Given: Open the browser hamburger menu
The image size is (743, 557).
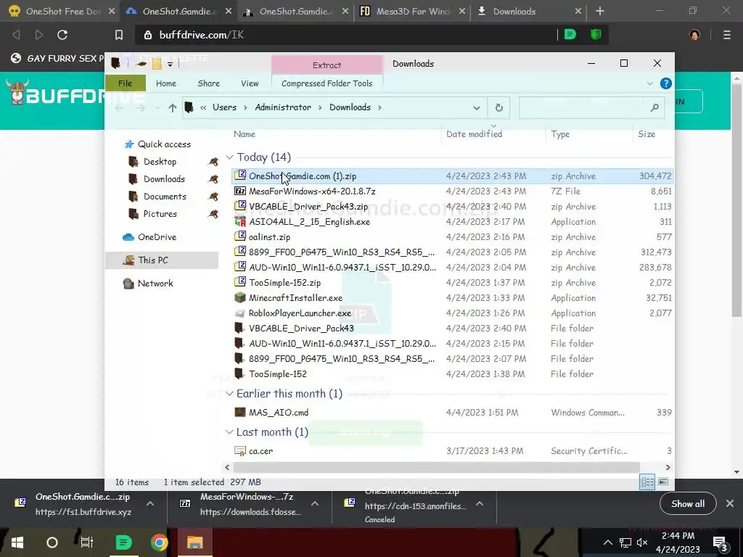Looking at the screenshot, I should [726, 35].
